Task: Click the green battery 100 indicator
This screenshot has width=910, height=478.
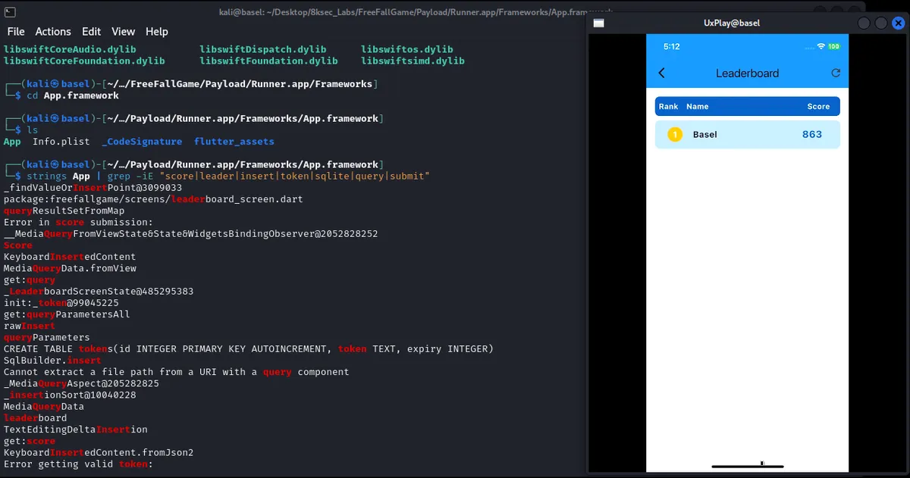Action: (833, 46)
